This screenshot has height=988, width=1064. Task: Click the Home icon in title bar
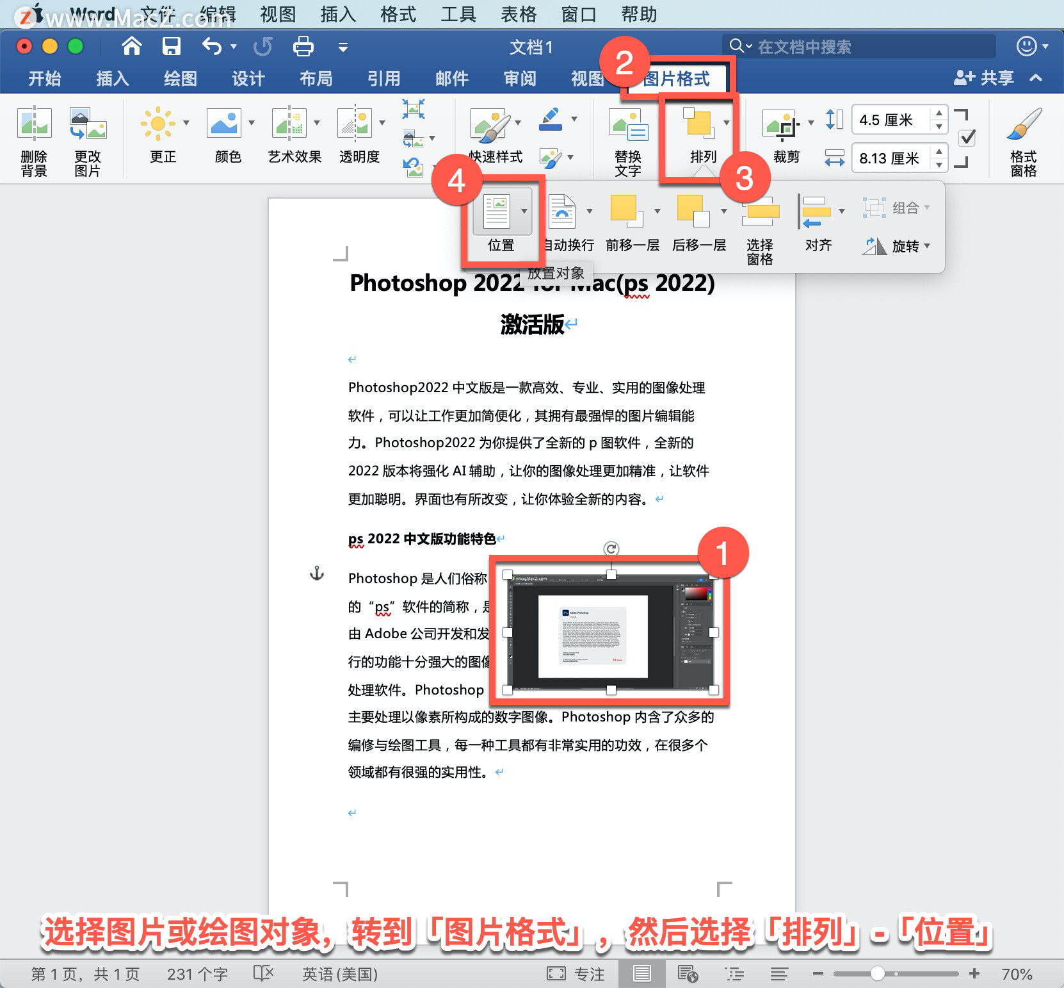[132, 46]
